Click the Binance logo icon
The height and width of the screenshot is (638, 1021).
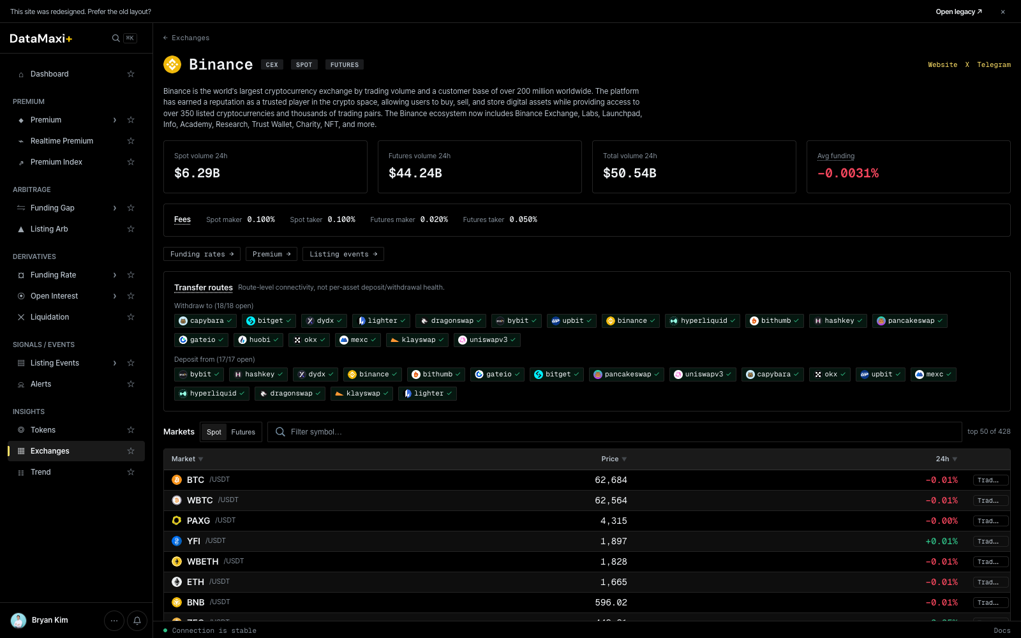[x=172, y=64]
